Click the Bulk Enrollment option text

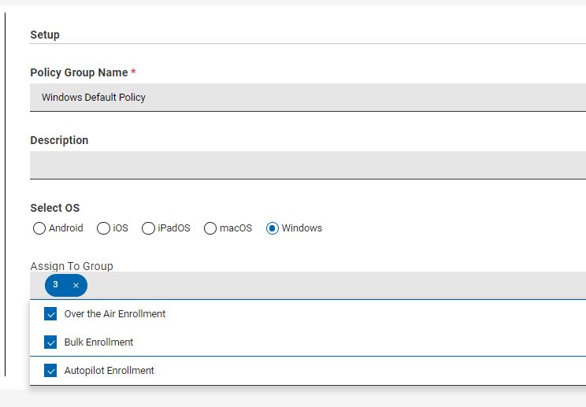98,342
